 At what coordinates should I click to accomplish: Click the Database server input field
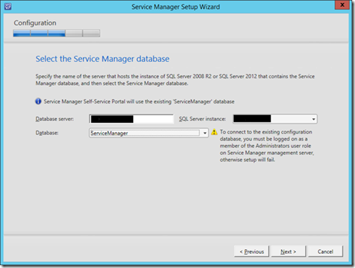pos(132,119)
